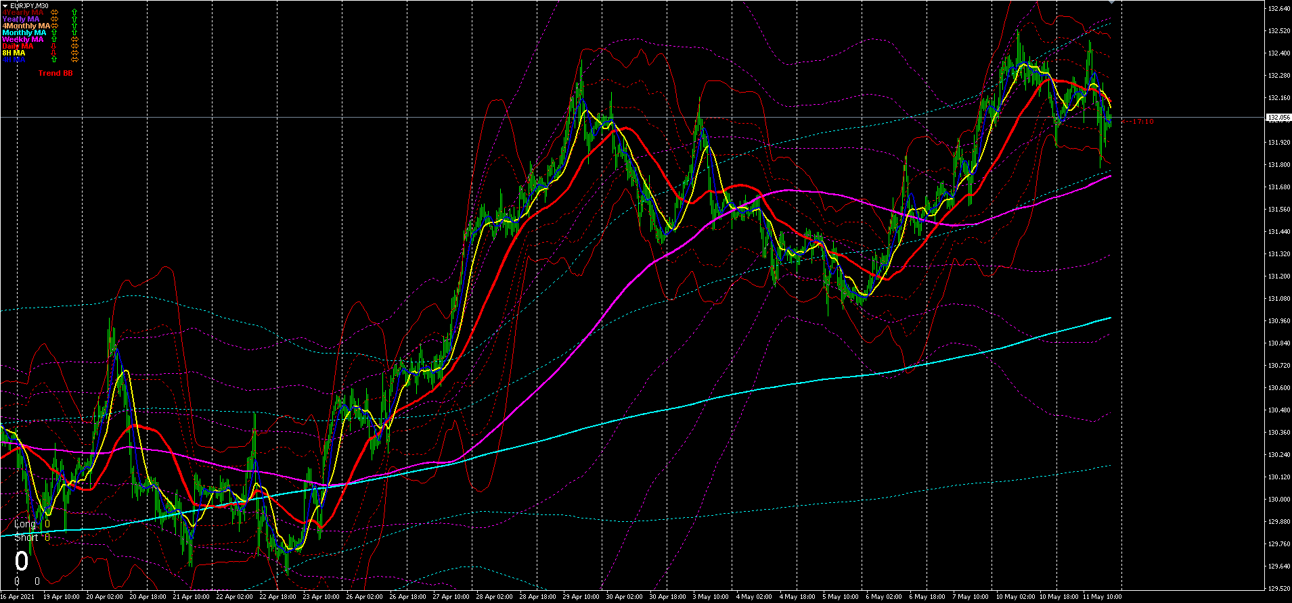
Task: Click the 131.200 price scale label
Action: tap(1278, 276)
